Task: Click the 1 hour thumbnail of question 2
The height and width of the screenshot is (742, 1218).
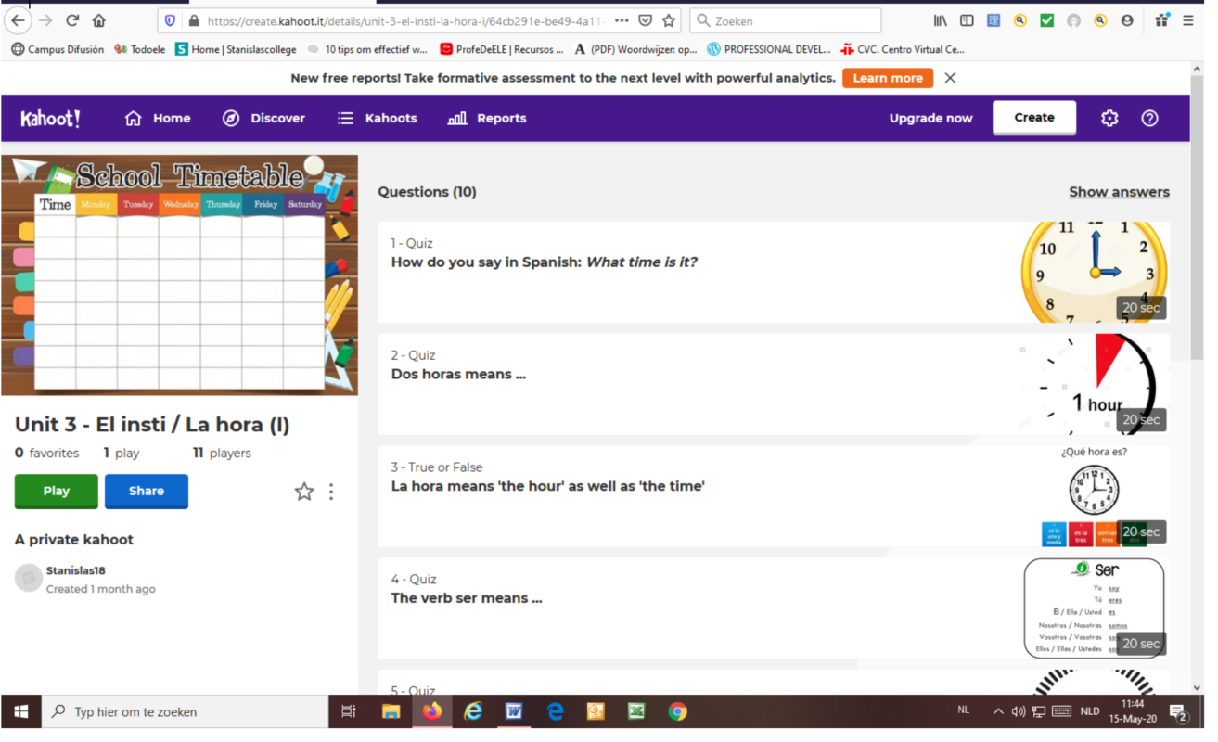Action: [1095, 384]
